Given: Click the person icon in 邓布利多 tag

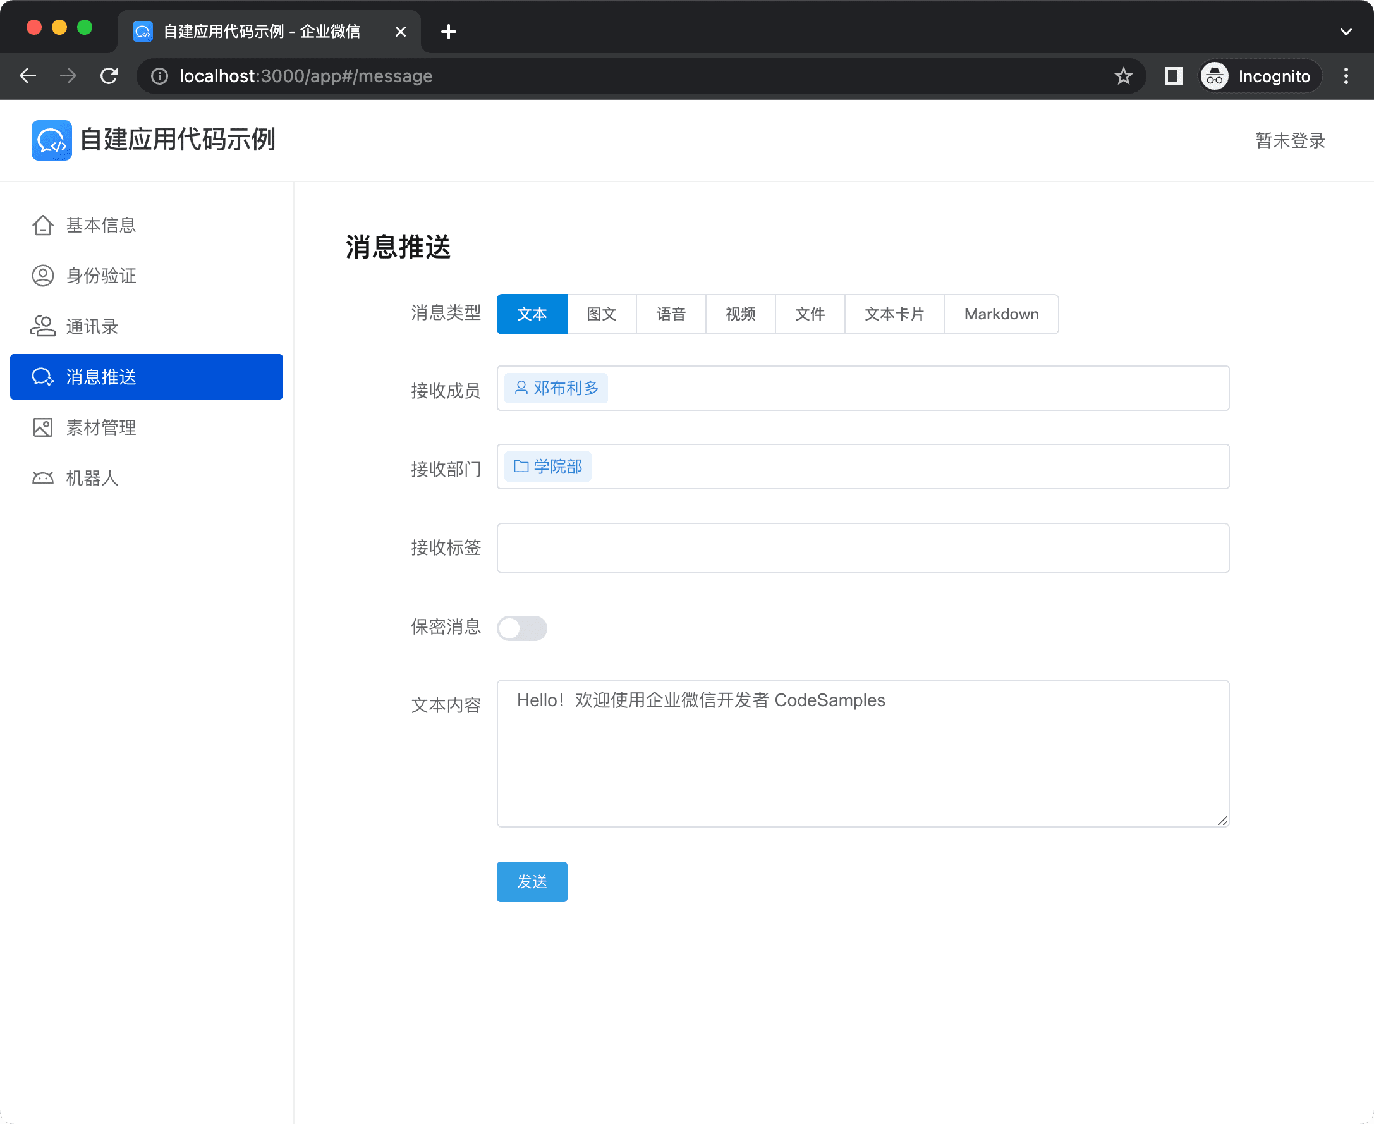Looking at the screenshot, I should (521, 388).
